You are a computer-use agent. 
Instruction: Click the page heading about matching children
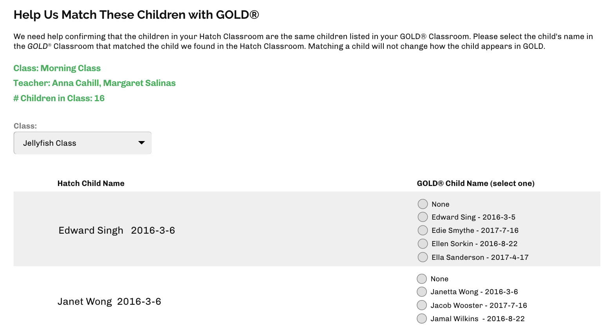(x=136, y=14)
